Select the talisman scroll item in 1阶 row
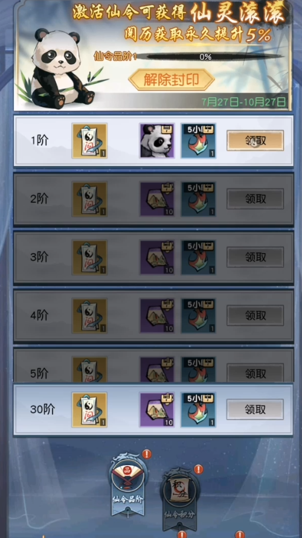This screenshot has height=538, width=302. 89,141
